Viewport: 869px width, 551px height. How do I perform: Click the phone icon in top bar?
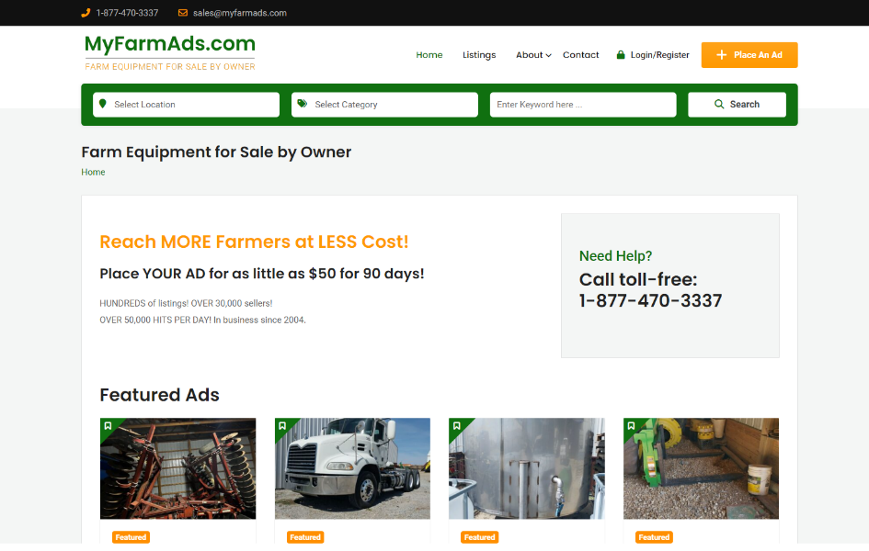(x=86, y=13)
